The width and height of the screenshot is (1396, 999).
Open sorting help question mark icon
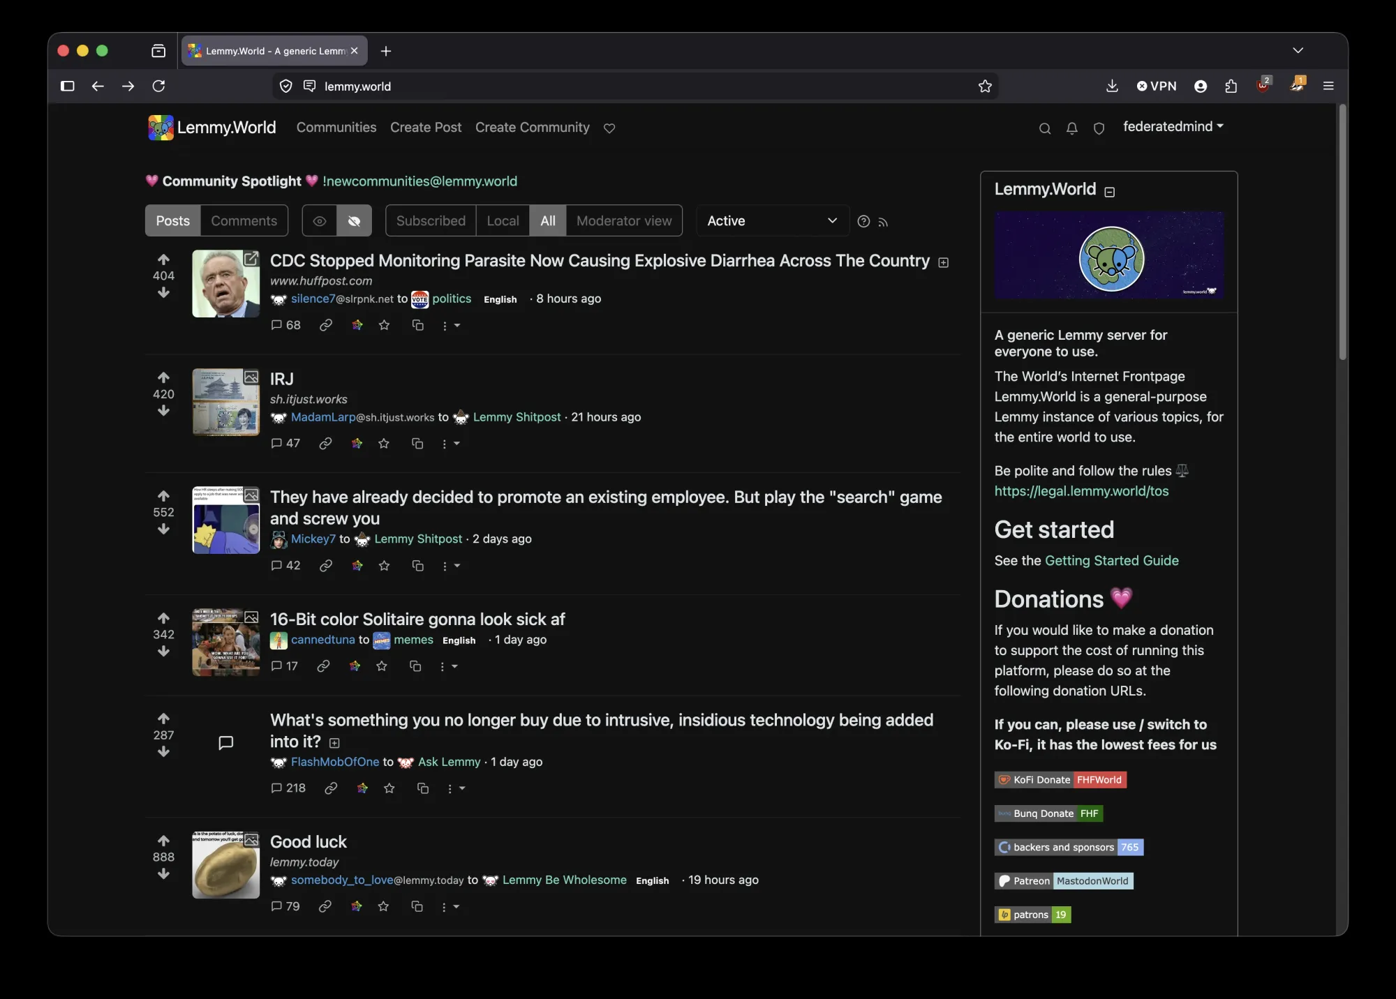point(863,221)
